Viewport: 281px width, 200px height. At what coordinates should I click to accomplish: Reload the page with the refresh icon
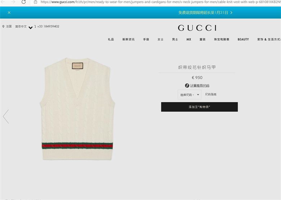click(24, 2)
